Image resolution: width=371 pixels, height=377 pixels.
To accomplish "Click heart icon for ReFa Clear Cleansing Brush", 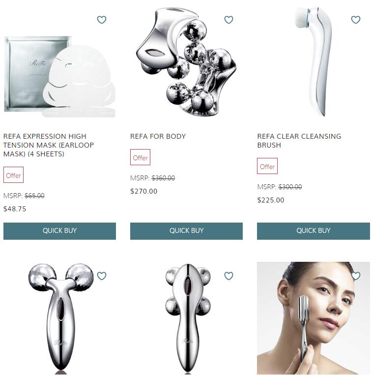I will (356, 20).
